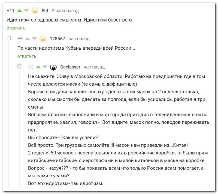Upvote Etit's comment with green arrow

(x=20, y=11)
